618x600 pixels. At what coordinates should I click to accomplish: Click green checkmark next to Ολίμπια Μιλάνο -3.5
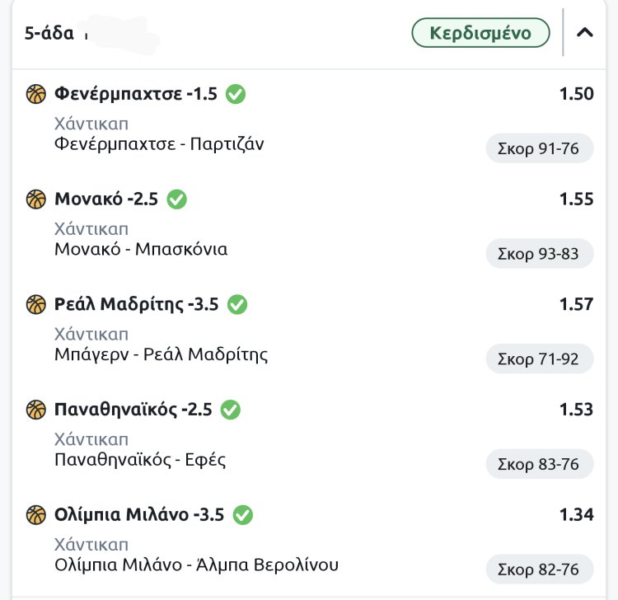coord(242,515)
